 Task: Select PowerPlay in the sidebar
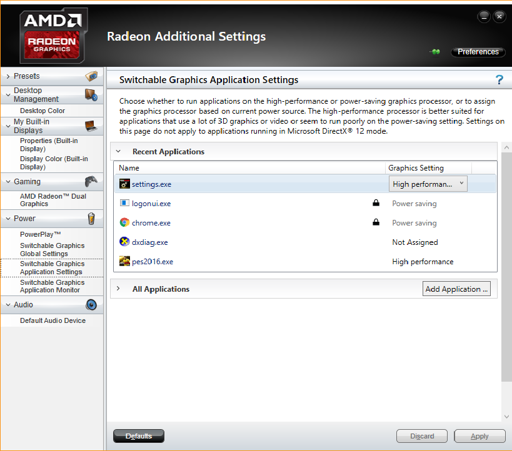(x=41, y=234)
